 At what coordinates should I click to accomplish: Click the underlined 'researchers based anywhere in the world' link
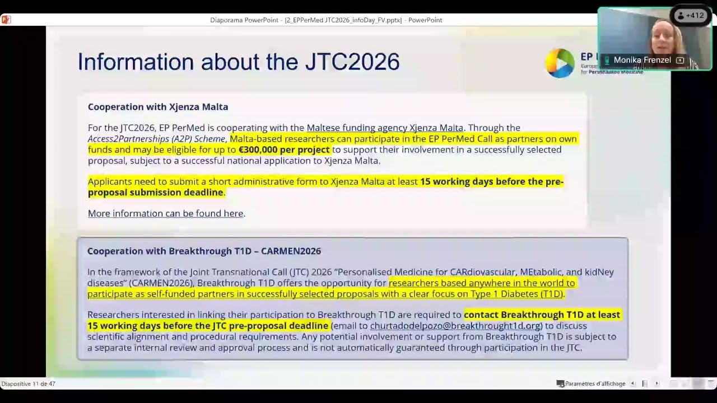[x=482, y=283]
